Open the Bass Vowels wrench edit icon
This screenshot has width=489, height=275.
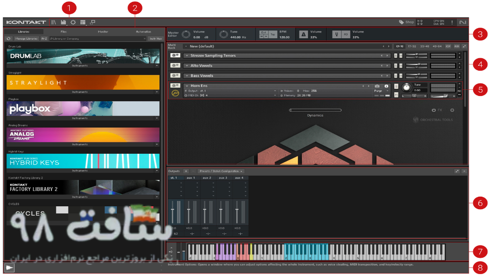click(x=175, y=75)
